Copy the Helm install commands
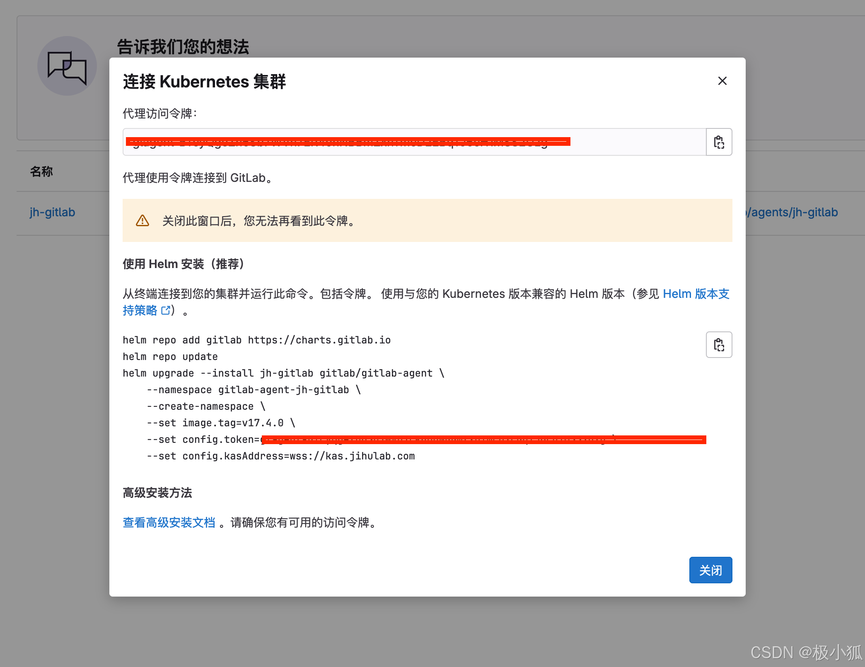 (719, 345)
